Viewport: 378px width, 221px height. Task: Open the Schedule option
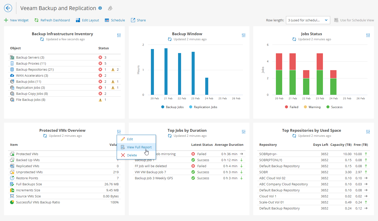pos(115,20)
